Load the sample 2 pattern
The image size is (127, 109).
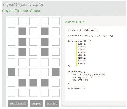[52, 103]
